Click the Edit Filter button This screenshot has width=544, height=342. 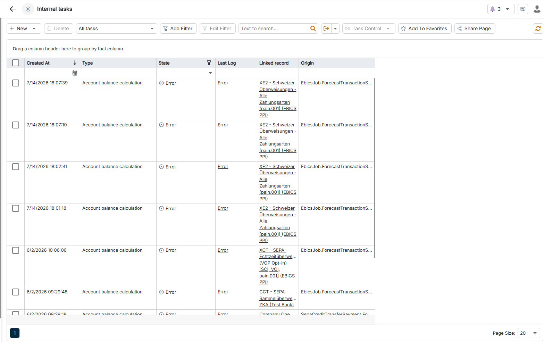218,28
